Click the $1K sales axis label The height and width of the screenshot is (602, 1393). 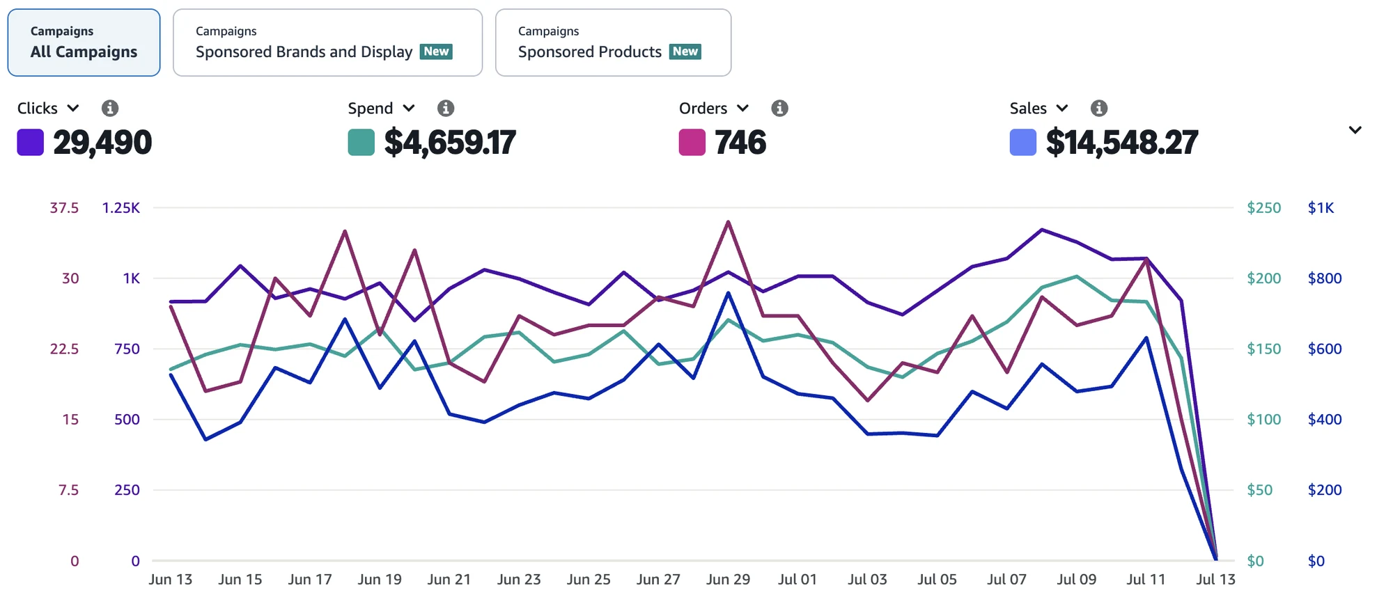pos(1321,208)
